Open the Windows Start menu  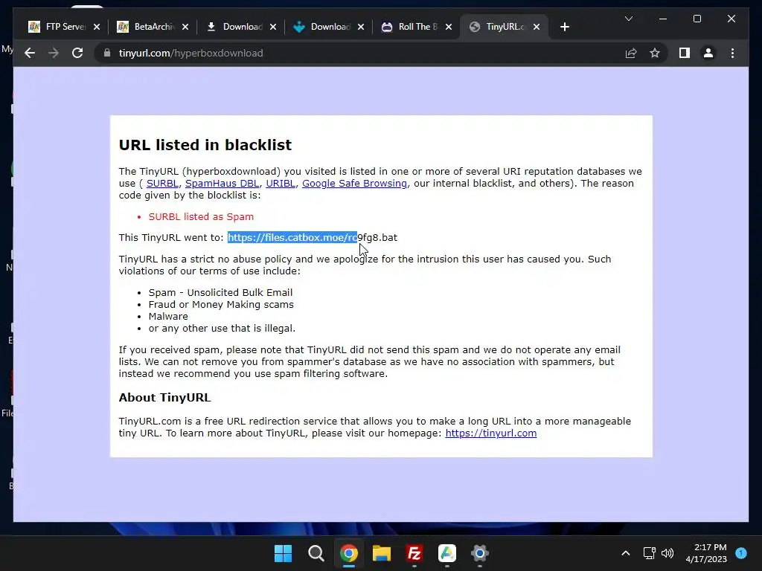283,553
